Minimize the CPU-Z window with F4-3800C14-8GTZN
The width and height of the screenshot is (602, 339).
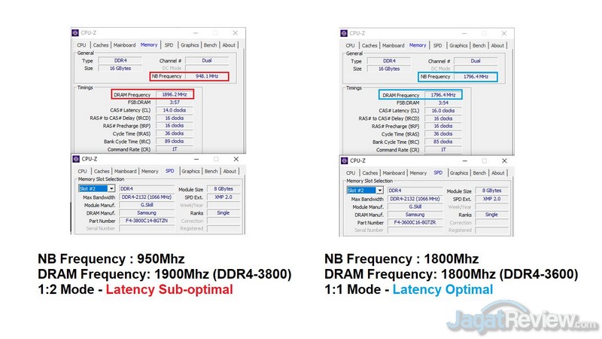tap(196, 159)
